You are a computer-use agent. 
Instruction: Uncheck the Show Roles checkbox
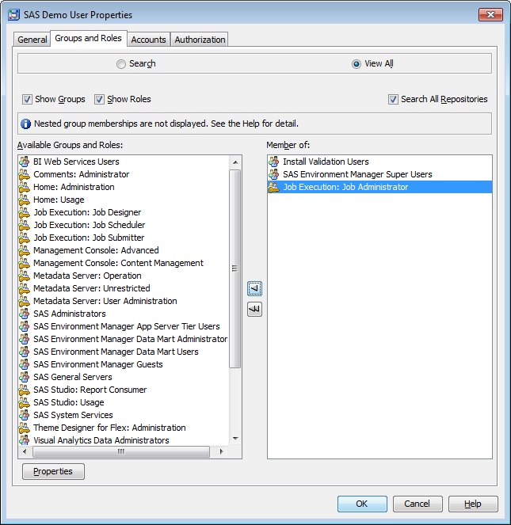point(99,100)
